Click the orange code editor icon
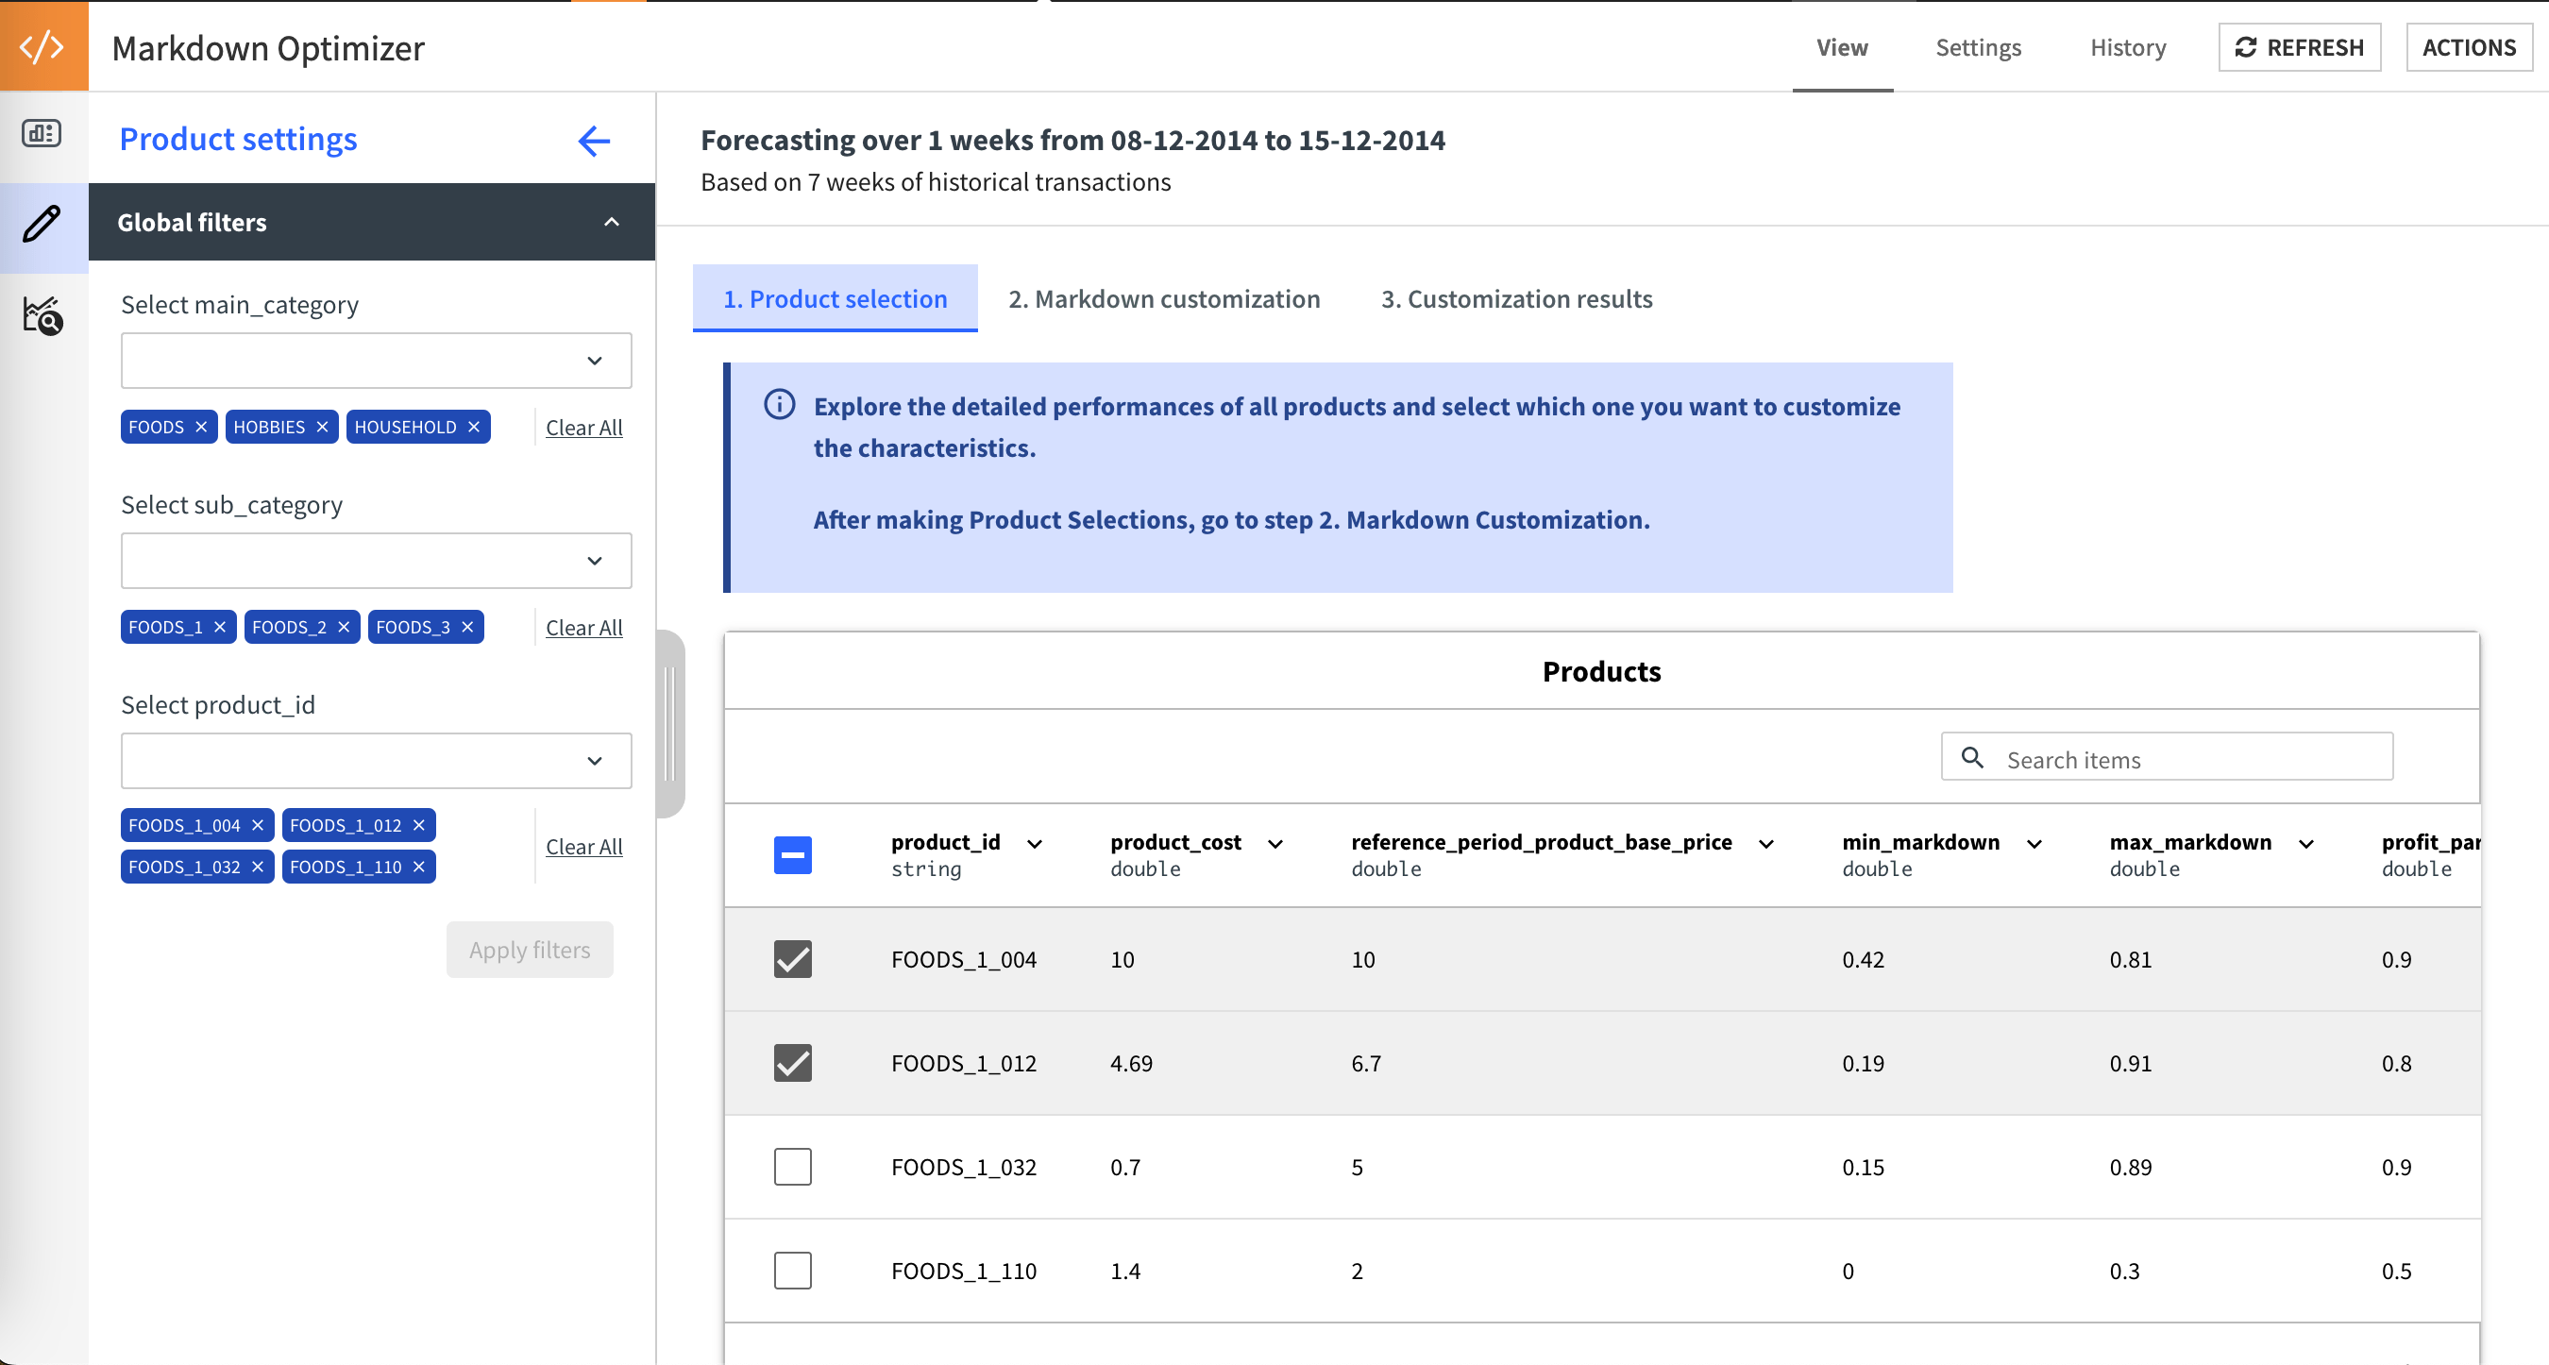 (x=42, y=46)
